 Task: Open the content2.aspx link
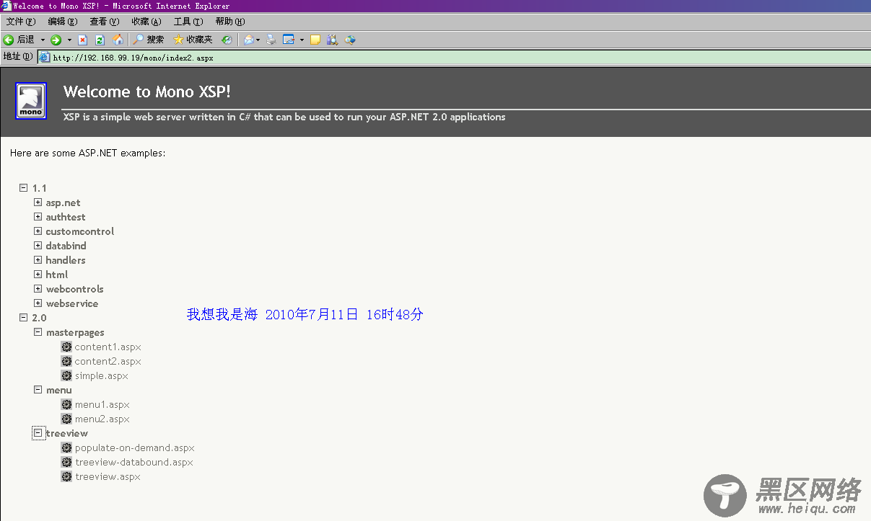coord(108,361)
